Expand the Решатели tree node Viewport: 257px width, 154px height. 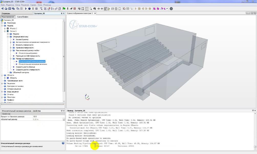tap(2, 83)
